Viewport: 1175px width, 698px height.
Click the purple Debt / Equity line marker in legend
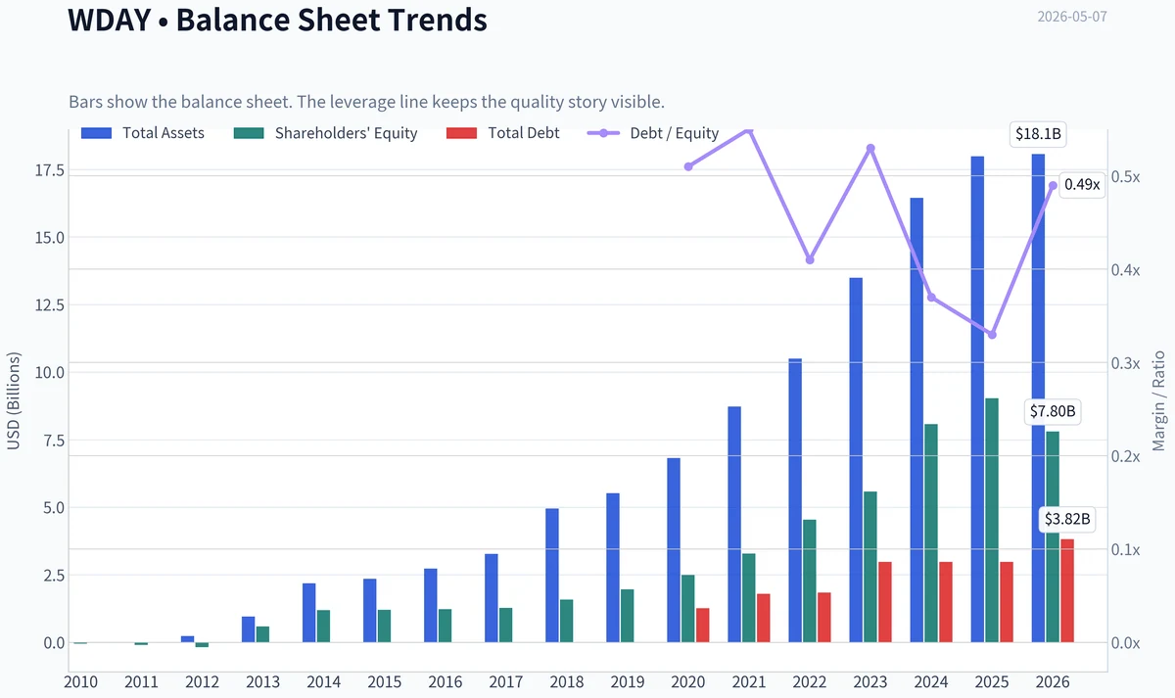click(602, 133)
